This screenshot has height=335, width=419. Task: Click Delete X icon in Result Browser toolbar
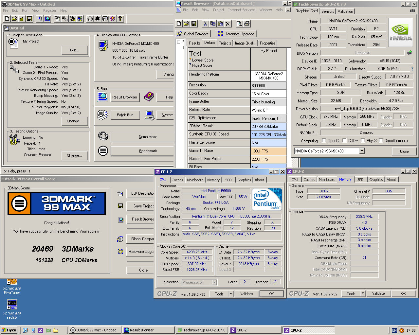click(x=228, y=24)
